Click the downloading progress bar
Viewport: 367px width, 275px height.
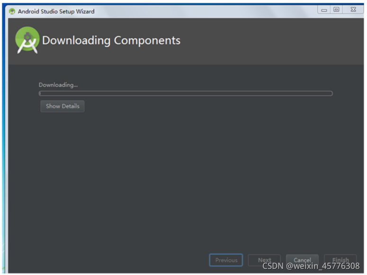(x=186, y=93)
